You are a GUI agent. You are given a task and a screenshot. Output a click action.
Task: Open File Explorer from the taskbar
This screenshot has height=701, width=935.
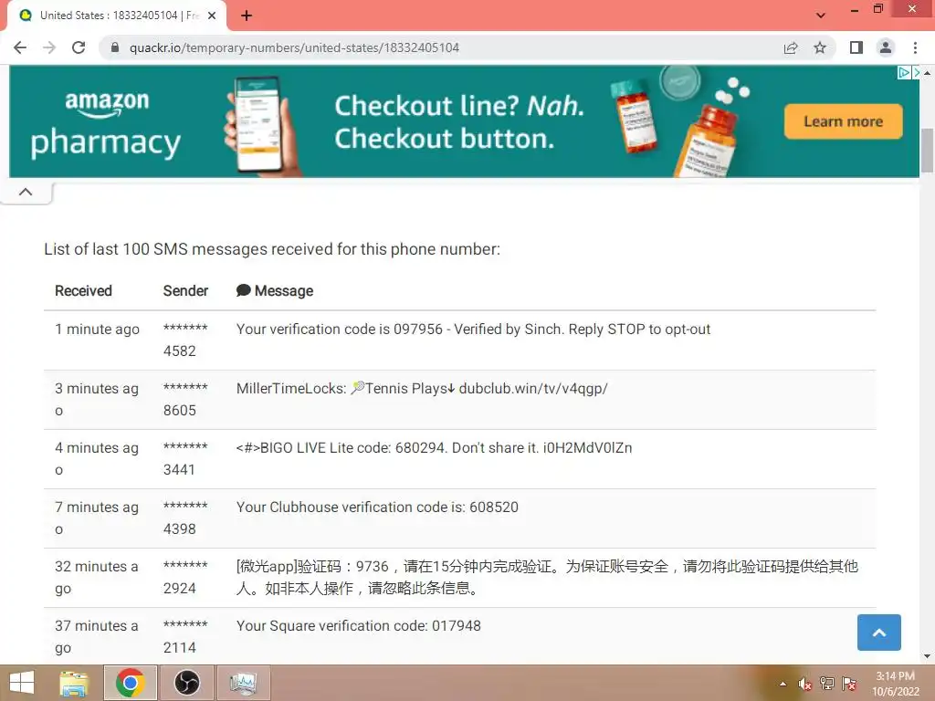74,683
